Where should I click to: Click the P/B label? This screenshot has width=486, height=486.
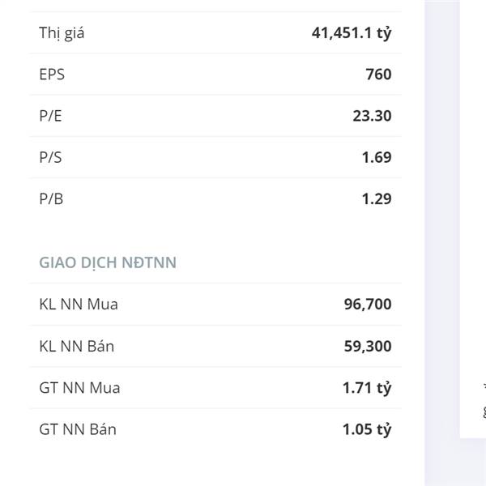tap(51, 199)
